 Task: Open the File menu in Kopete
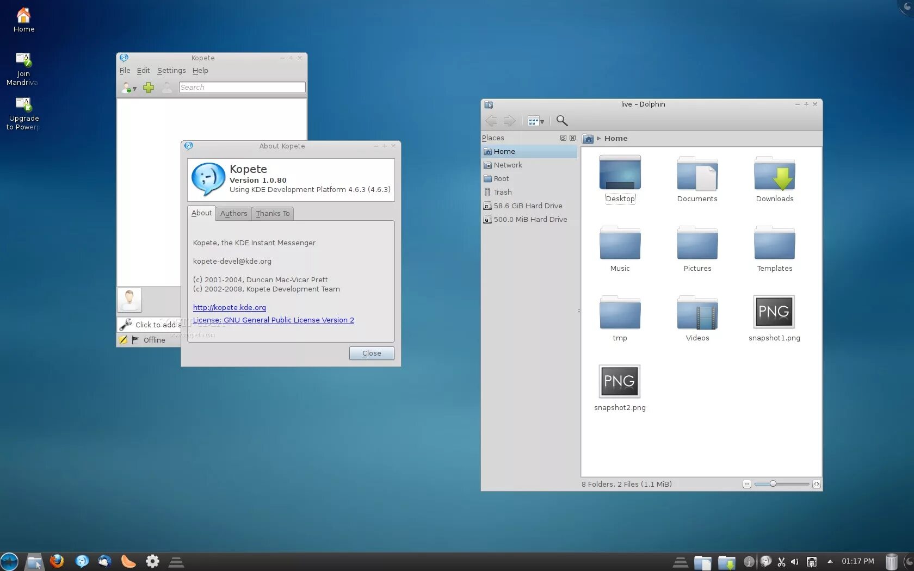(x=125, y=71)
